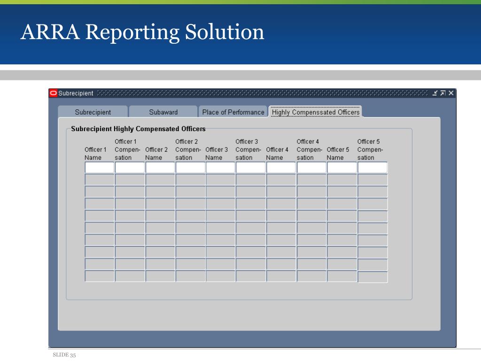Screen dimensions: 481x361
Task: Click first-row Officer 3 Name field
Action: click(220, 168)
